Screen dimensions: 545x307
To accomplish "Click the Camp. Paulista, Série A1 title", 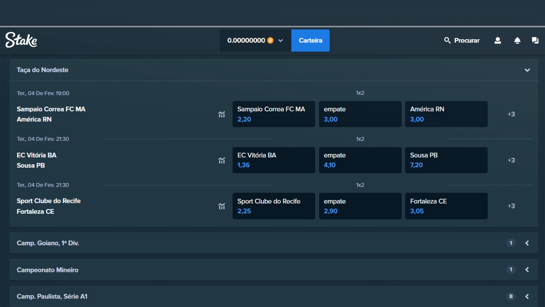I will pos(52,296).
